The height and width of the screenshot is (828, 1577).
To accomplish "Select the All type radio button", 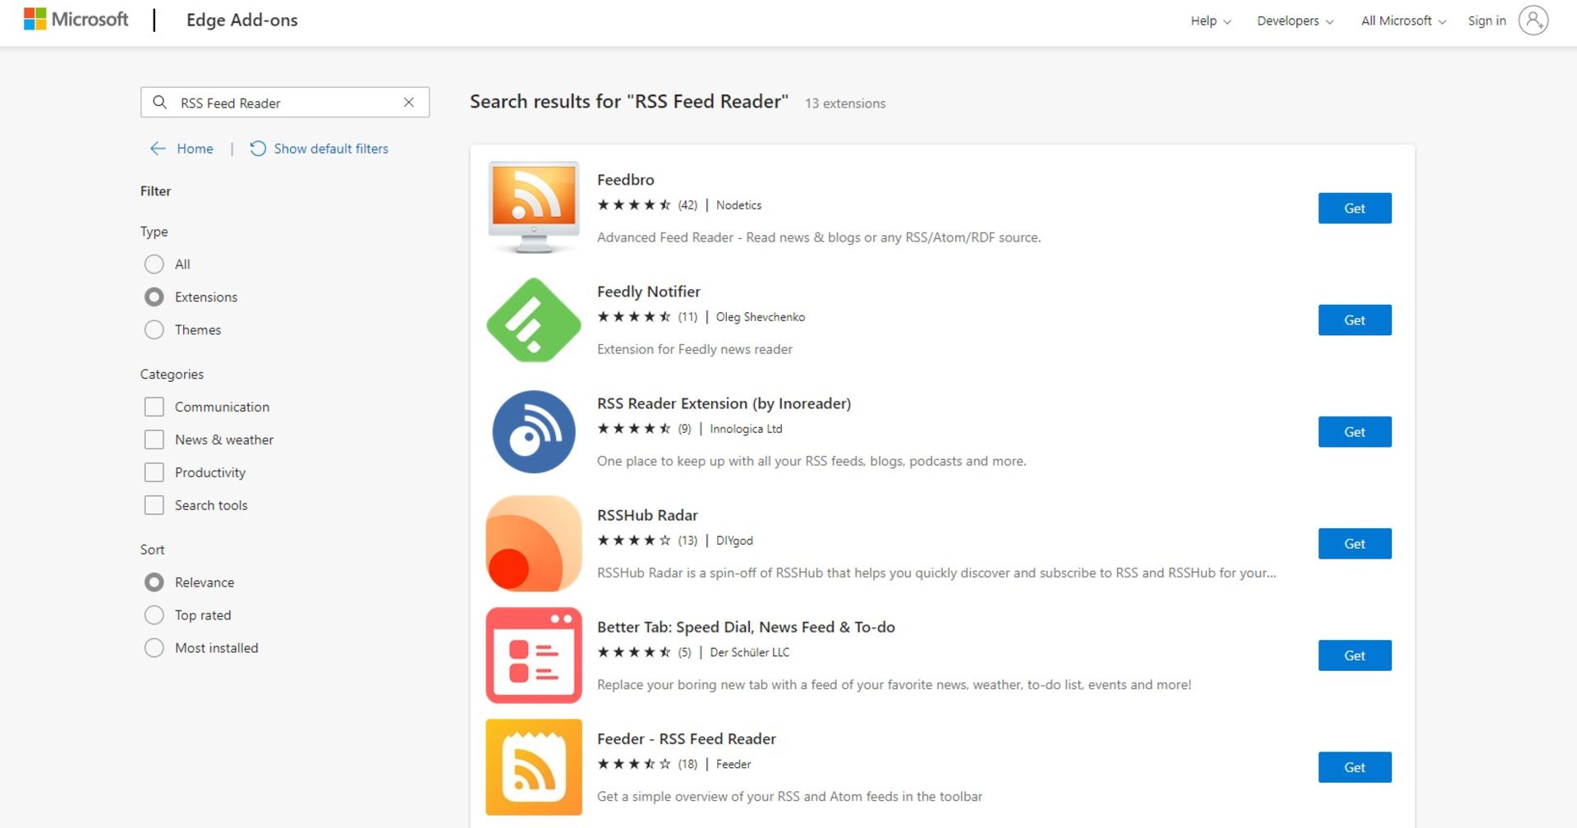I will coord(154,264).
